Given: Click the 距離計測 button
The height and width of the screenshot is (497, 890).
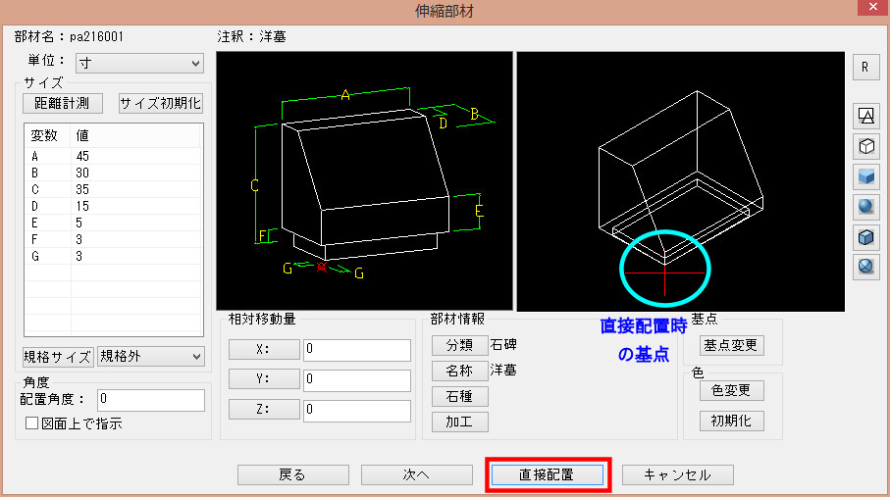Looking at the screenshot, I should 63,103.
